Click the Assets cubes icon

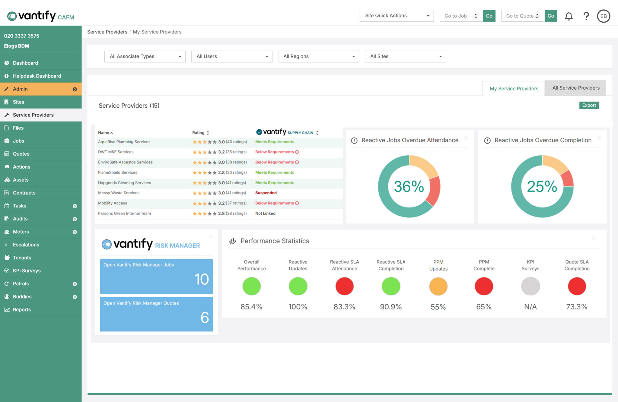[x=7, y=180]
